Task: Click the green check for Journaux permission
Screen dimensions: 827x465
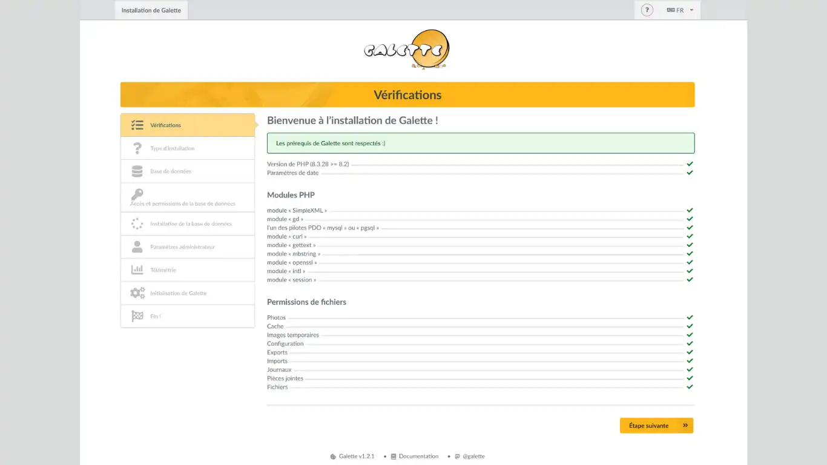Action: pos(690,369)
